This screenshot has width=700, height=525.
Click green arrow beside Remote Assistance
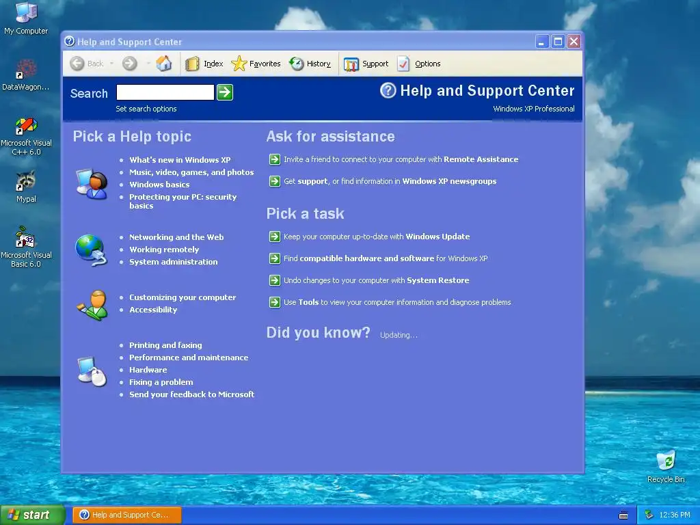point(275,159)
